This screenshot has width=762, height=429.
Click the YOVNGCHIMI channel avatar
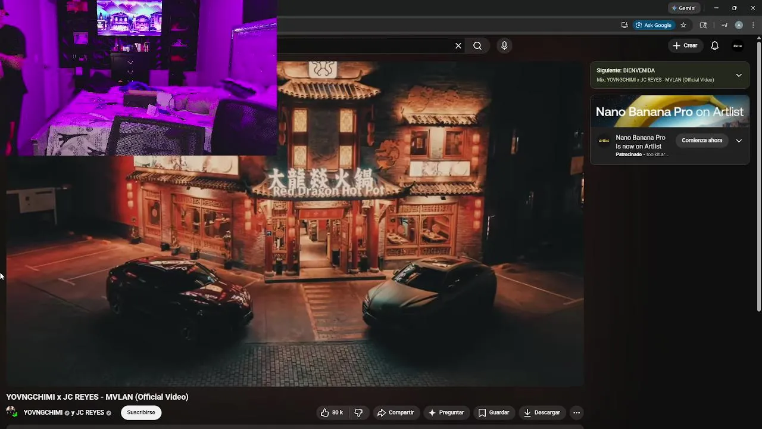click(x=11, y=412)
